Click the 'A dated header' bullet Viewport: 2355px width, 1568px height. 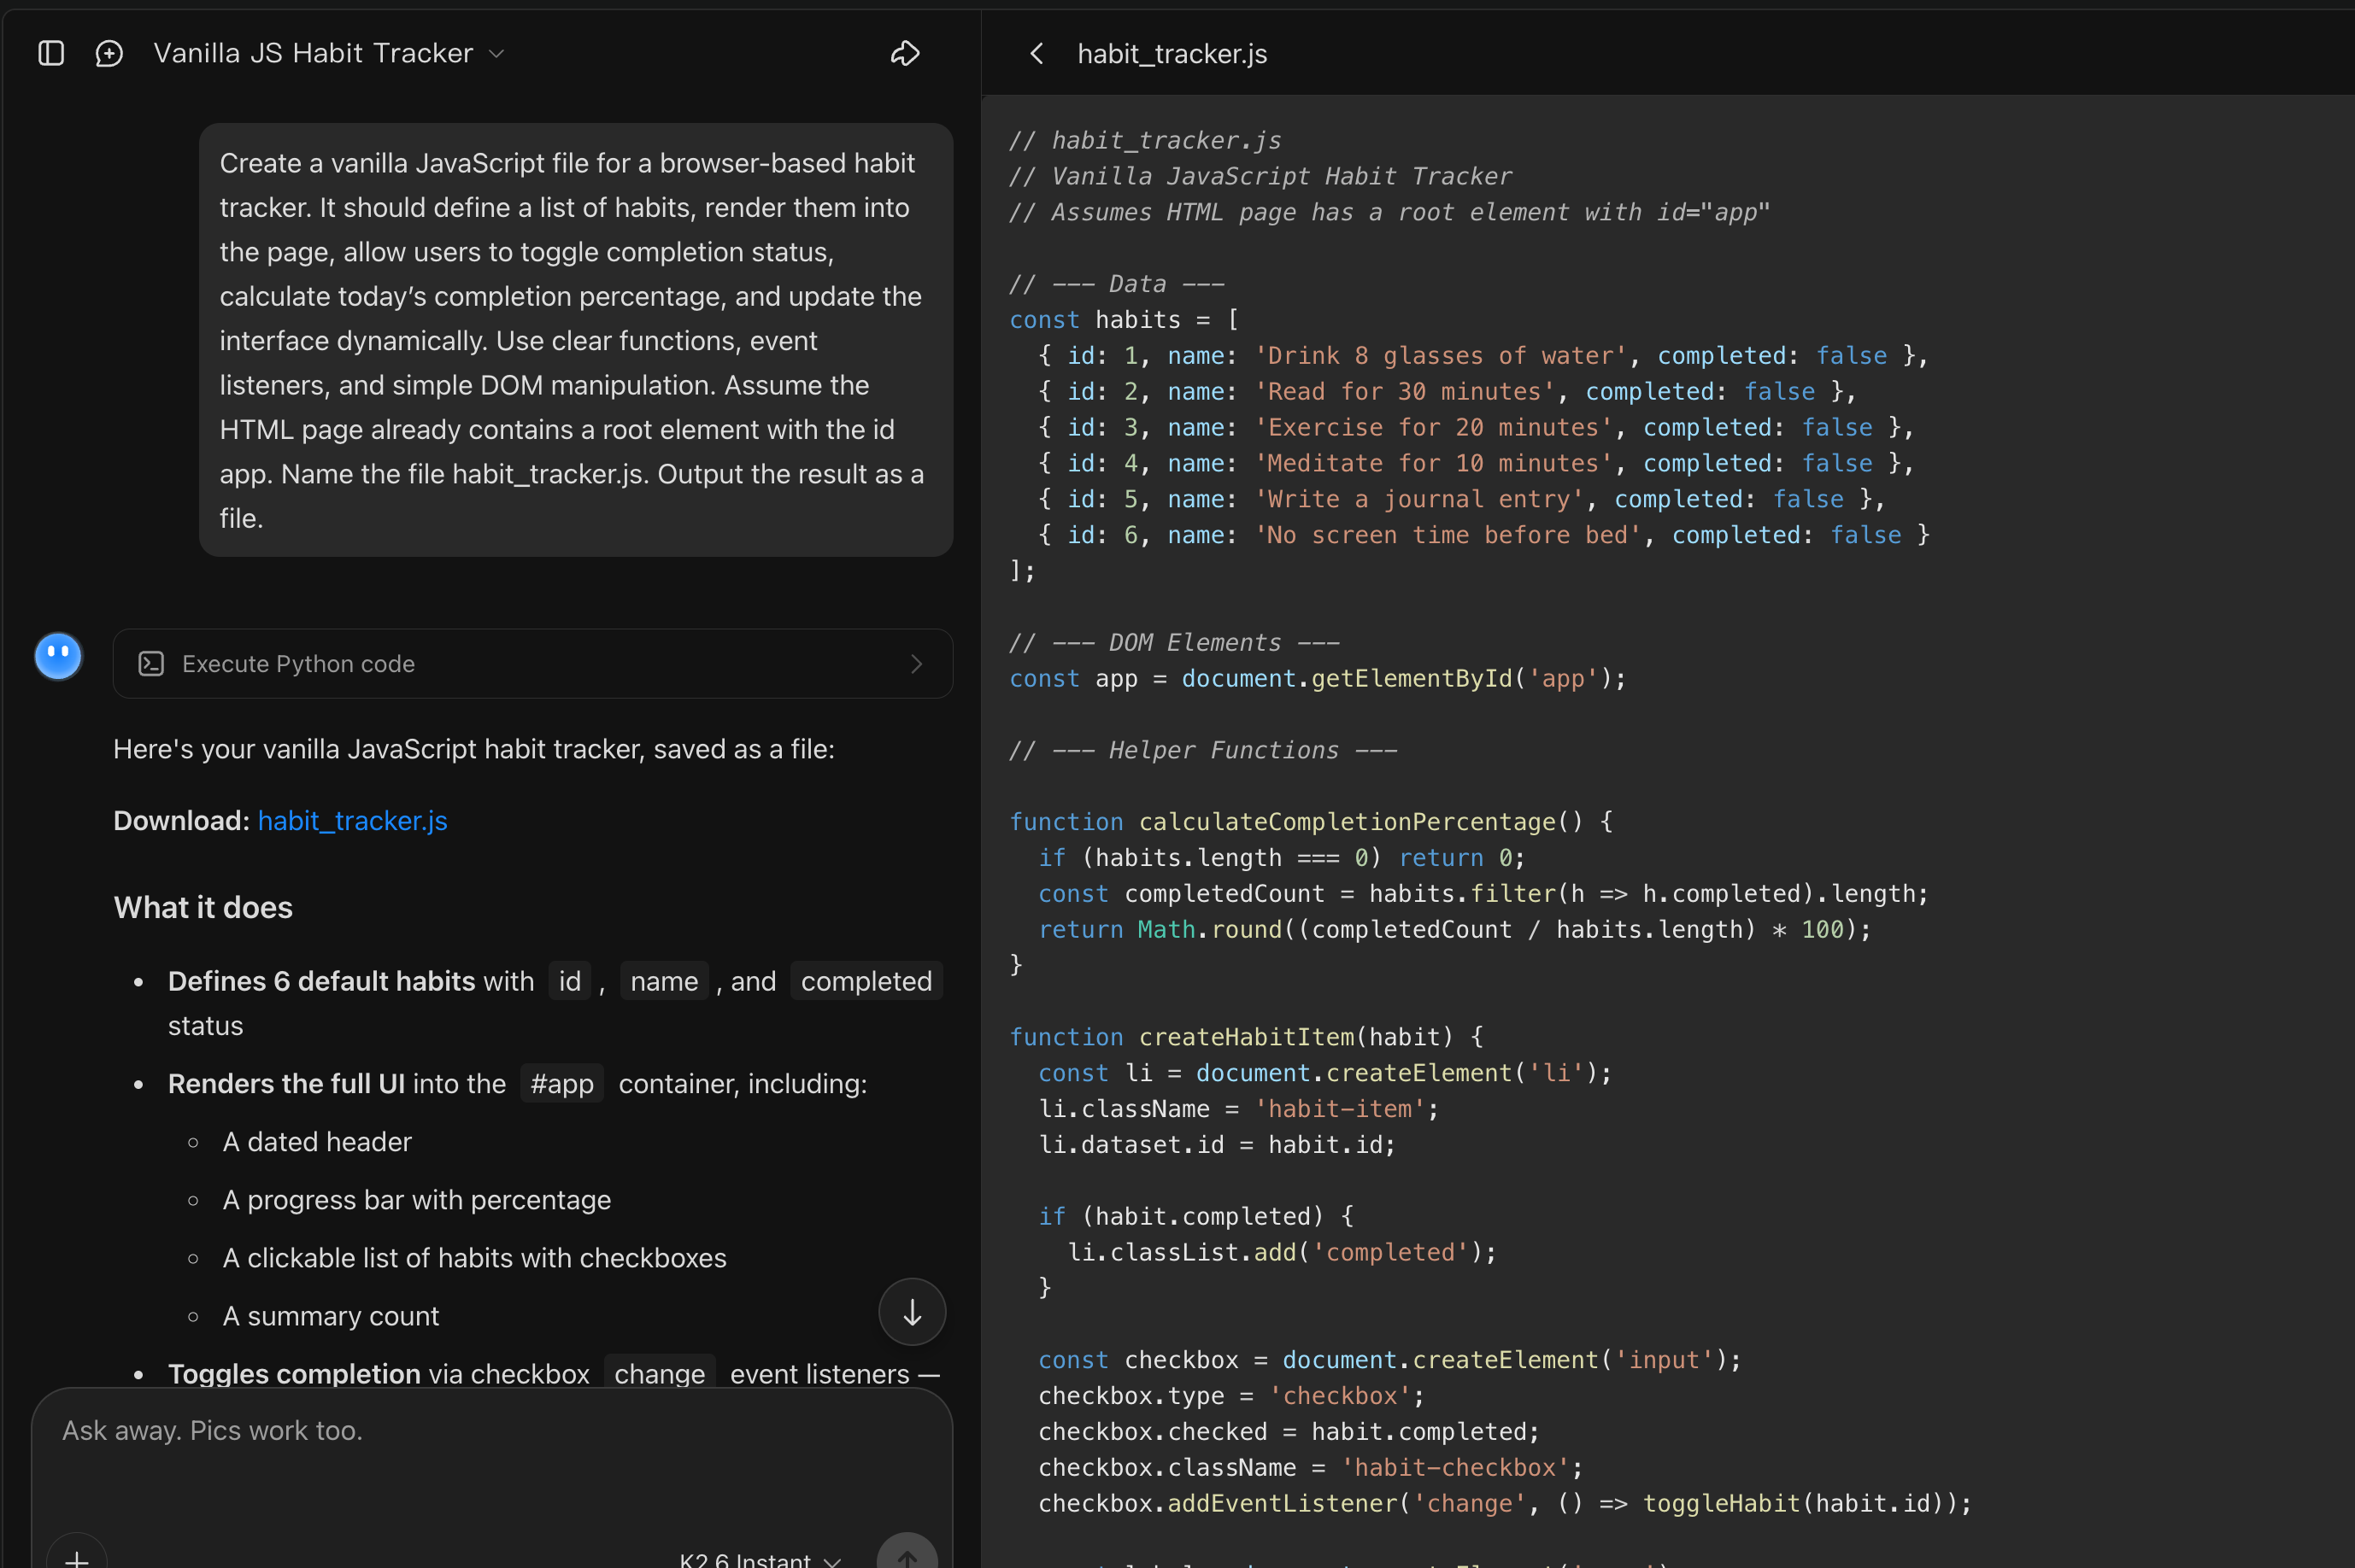pos(317,1141)
